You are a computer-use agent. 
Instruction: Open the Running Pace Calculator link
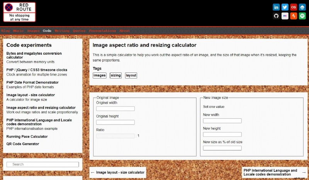tap(27, 136)
